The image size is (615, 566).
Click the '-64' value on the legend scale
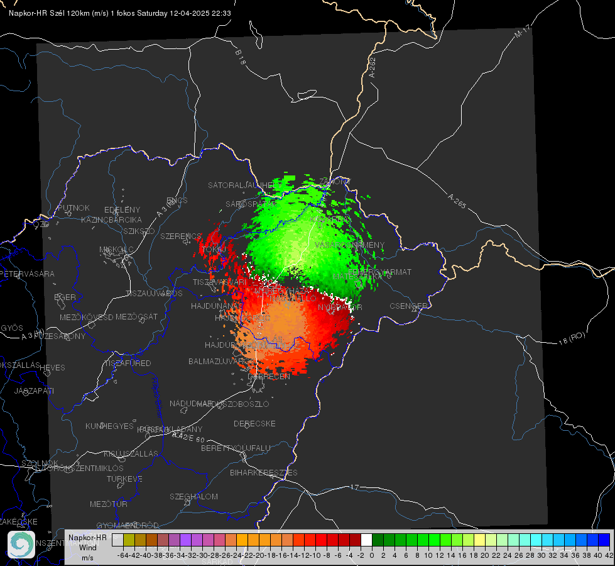pos(122,555)
